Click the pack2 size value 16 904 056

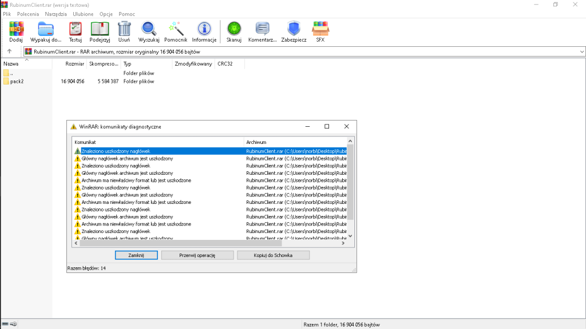tap(73, 81)
